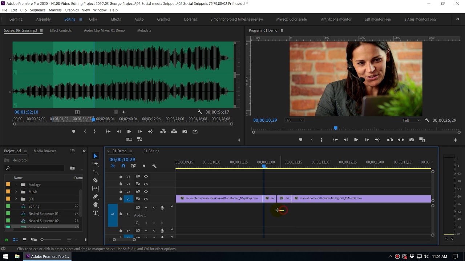
Task: Enable voice-over record on A1
Action: point(162,208)
